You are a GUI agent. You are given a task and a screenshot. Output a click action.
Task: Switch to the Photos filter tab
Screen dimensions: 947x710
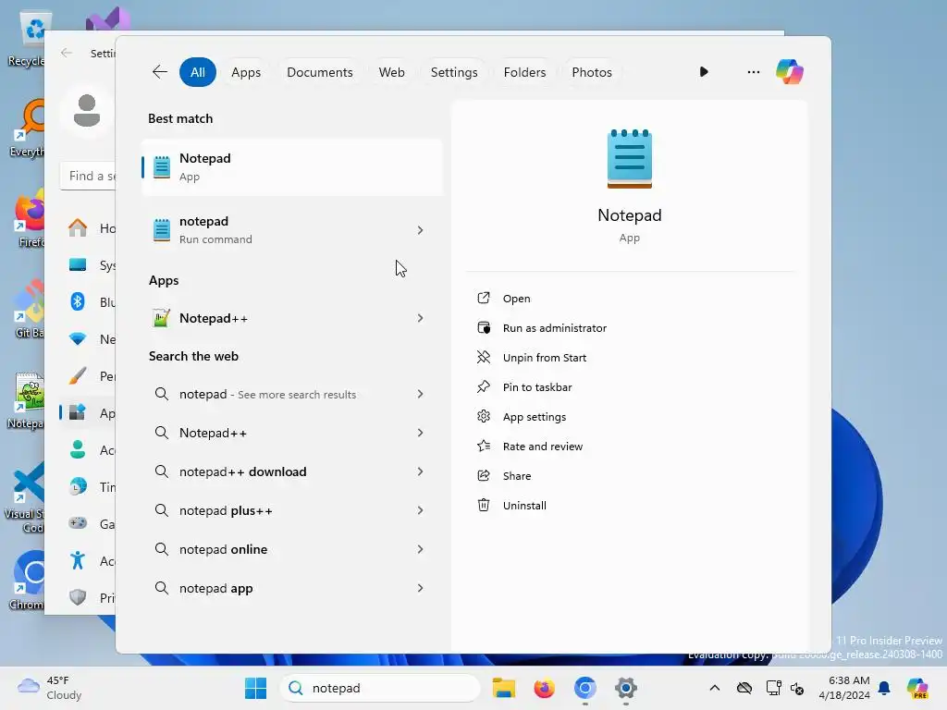coord(591,72)
